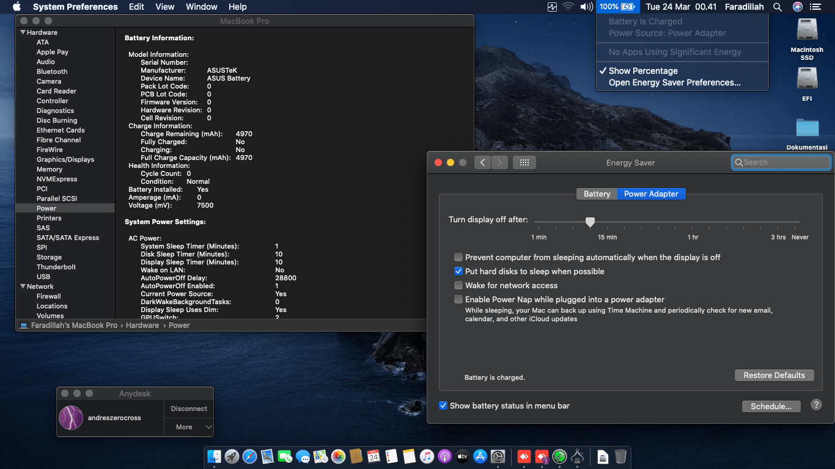
Task: Open the App Store in the Dock
Action: coord(480,456)
